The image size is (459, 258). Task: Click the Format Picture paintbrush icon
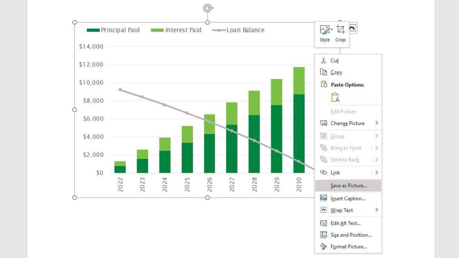tap(323, 247)
